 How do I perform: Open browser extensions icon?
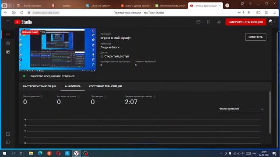pyautogui.click(x=266, y=13)
